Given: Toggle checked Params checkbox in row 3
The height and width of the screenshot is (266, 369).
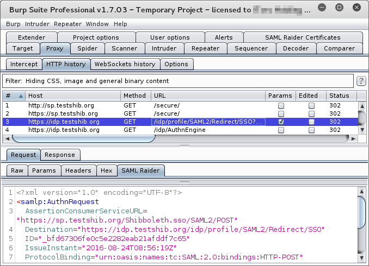Looking at the screenshot, I should [281, 122].
